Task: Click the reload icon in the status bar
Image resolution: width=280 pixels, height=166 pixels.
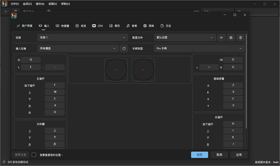Action: [4, 162]
